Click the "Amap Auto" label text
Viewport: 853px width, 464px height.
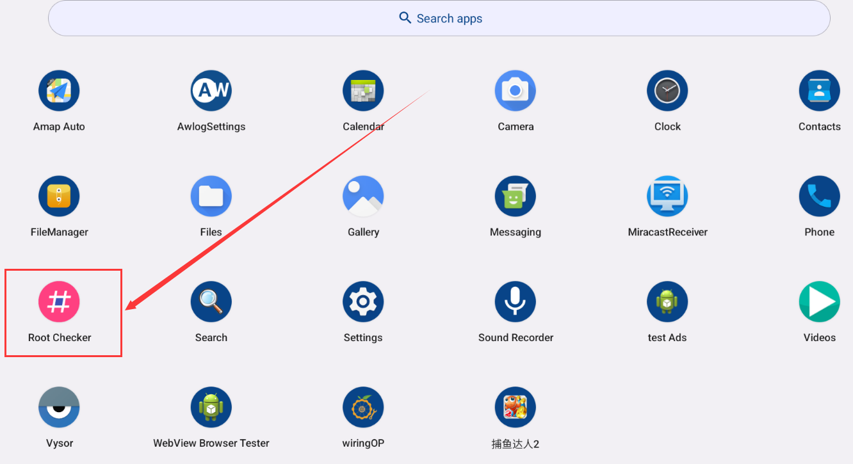coord(59,127)
